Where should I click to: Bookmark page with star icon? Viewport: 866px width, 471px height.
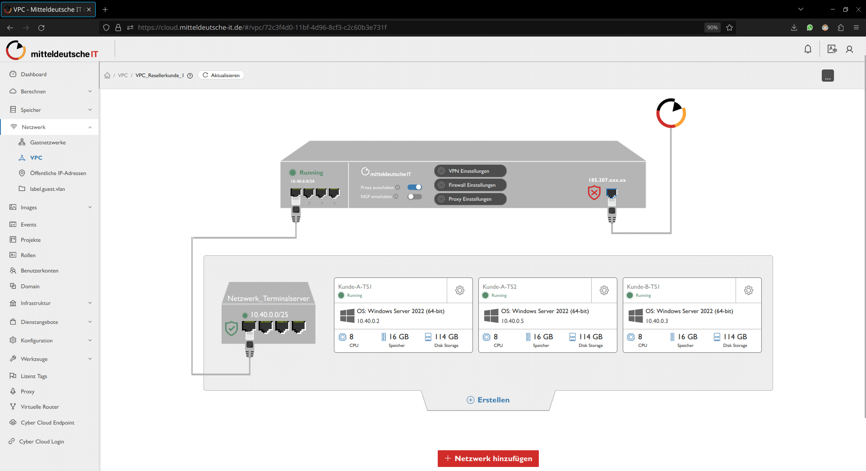click(729, 28)
